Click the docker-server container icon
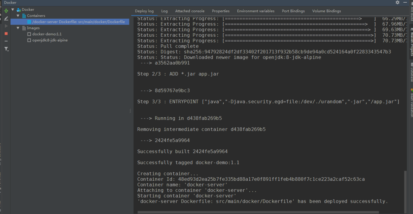This screenshot has width=413, height=214. (29, 22)
